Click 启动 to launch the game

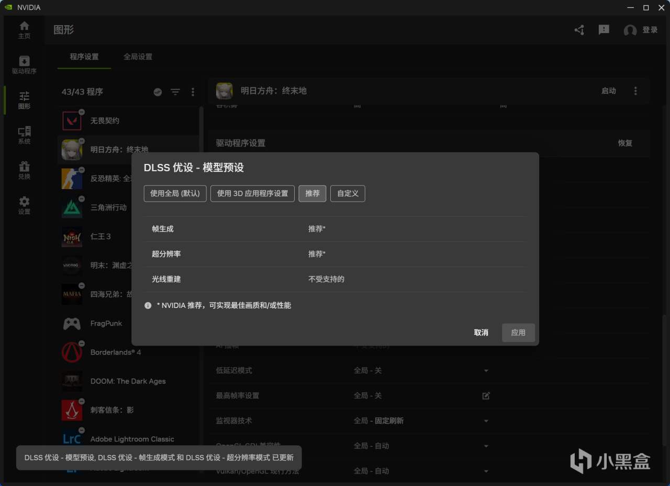(x=609, y=91)
